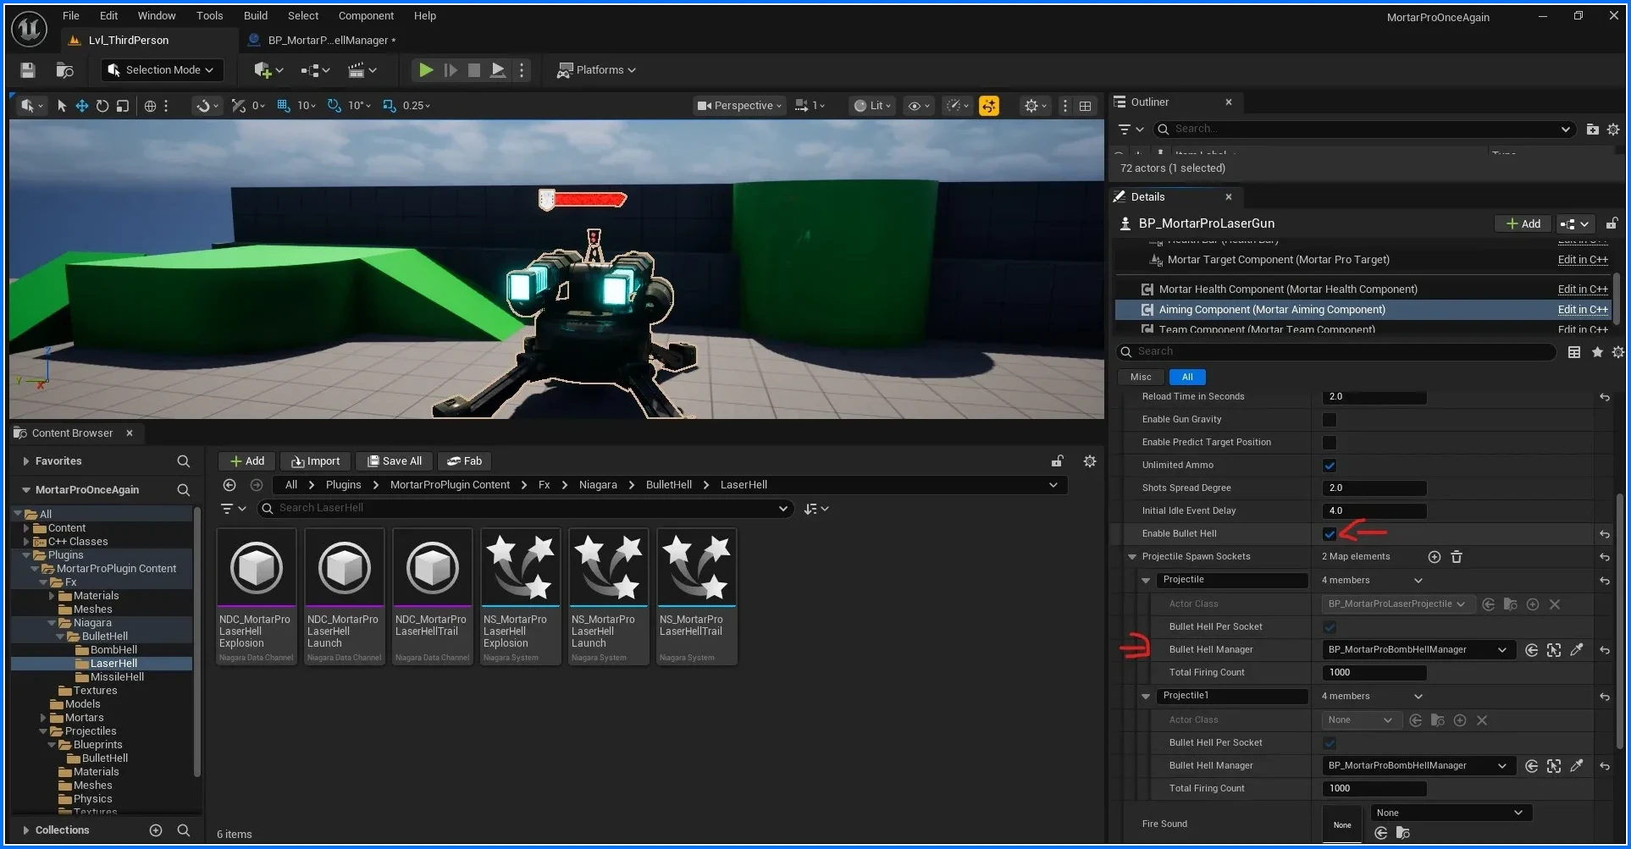Add element to Projectile Spawn Sockets map
Viewport: 1631px width, 849px height.
click(1435, 557)
